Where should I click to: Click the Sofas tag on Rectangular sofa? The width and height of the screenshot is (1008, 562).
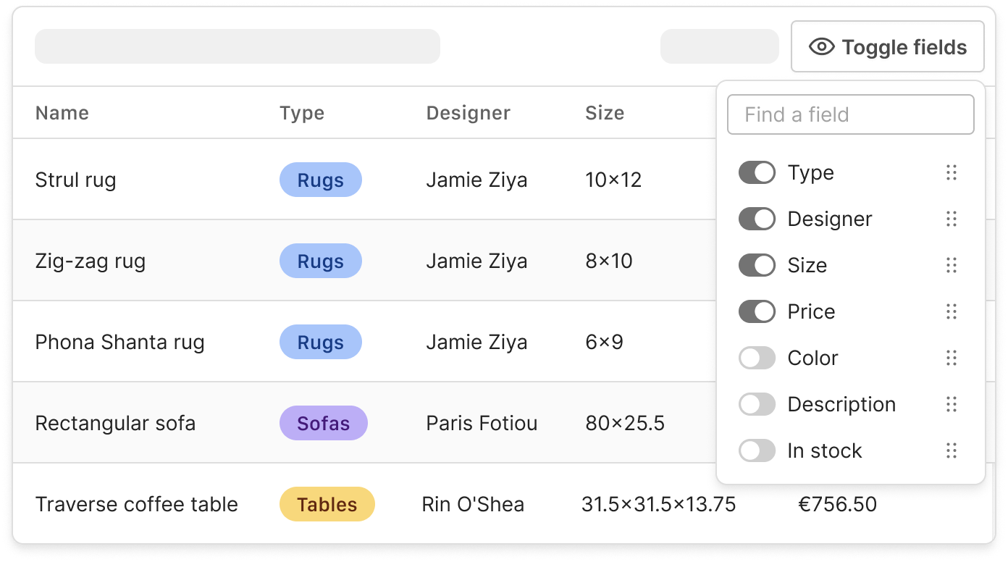[x=323, y=423]
